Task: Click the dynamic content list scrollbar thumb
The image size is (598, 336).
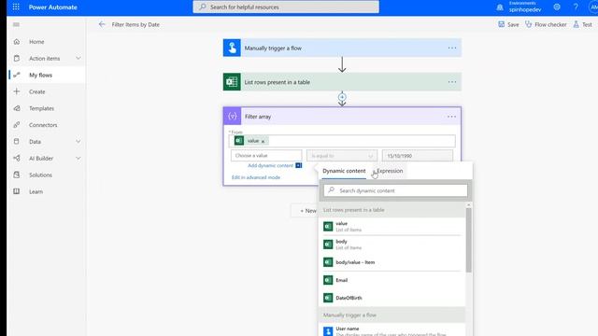Action: (469, 240)
